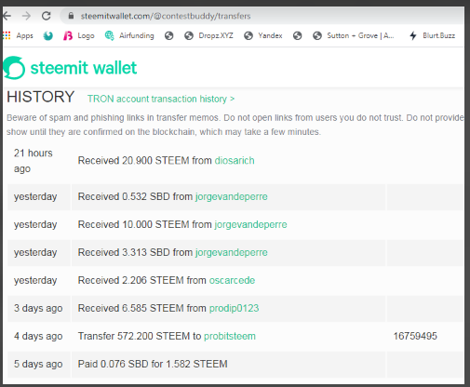This screenshot has height=387, width=470.
Task: Click 'Transfer 572.200 STEEM to' text
Action: pyautogui.click(x=140, y=336)
